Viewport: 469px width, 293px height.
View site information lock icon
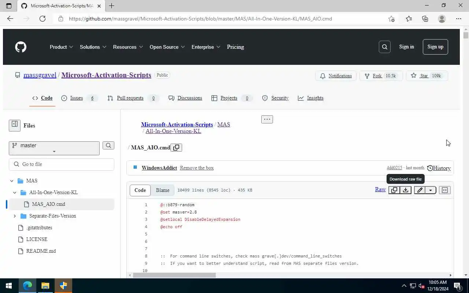[x=61, y=19]
